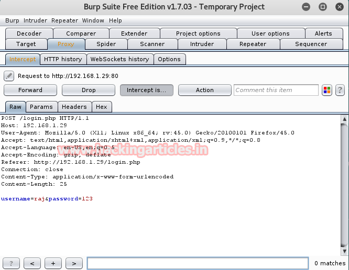Switch to the Comparer tab
Viewport: 349px width, 270px height.
point(81,33)
